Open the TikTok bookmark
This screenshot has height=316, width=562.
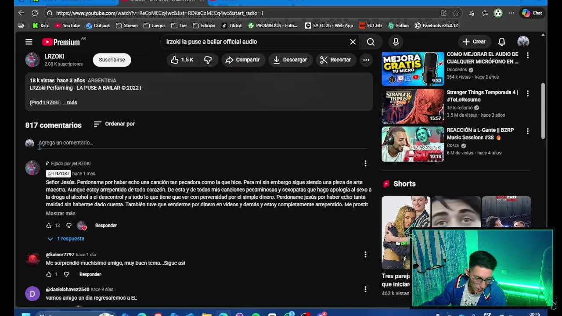click(x=232, y=25)
